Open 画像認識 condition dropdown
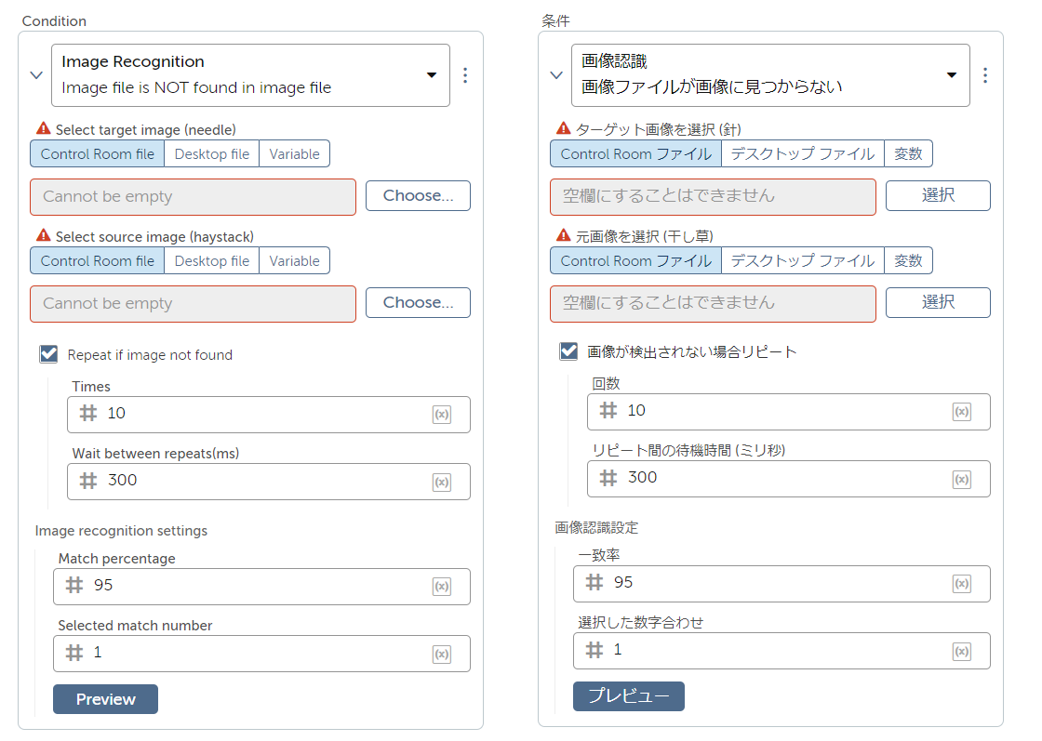This screenshot has height=741, width=1042. [952, 75]
